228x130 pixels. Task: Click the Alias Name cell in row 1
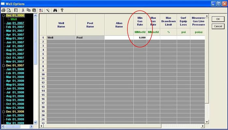[x=119, y=38]
